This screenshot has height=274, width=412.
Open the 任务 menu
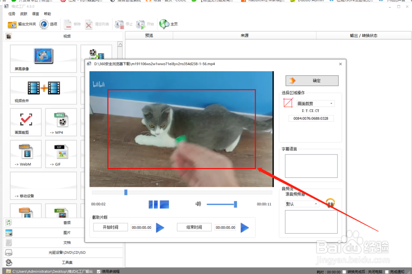click(12, 14)
